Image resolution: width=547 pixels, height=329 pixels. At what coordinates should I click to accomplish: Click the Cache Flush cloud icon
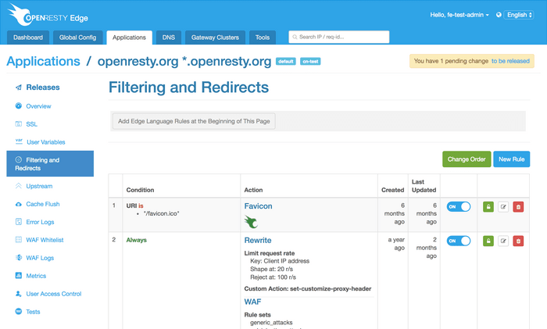point(19,204)
